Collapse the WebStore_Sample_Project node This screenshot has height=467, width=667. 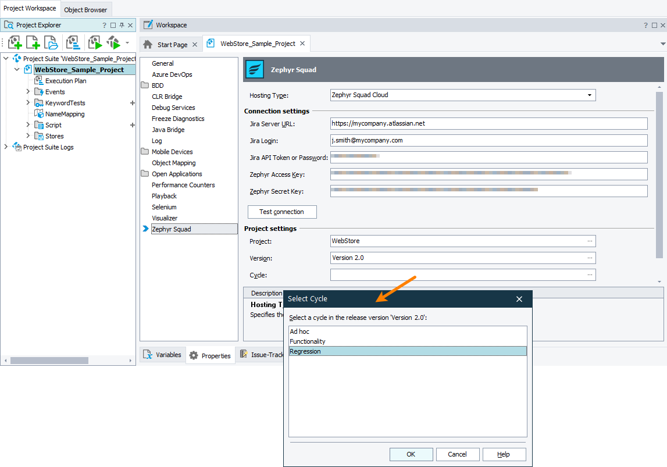(16, 69)
